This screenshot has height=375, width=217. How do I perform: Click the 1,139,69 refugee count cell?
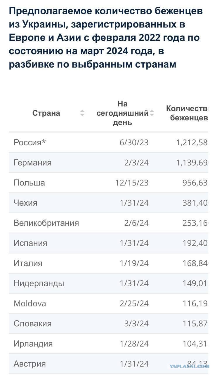(192, 163)
